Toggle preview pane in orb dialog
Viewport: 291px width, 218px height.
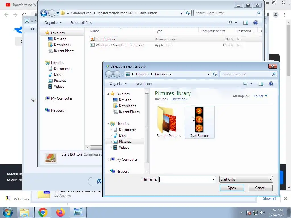tap(261, 84)
